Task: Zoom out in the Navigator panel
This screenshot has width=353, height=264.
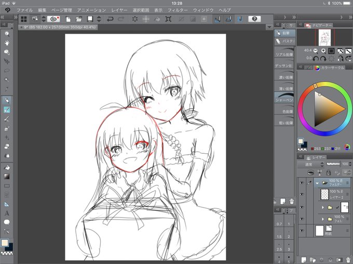Action: point(316,51)
